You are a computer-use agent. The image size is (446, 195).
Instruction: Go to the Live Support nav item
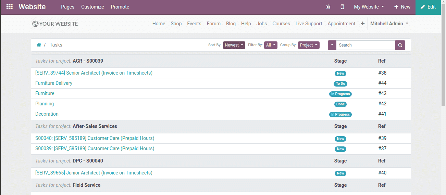pos(309,24)
